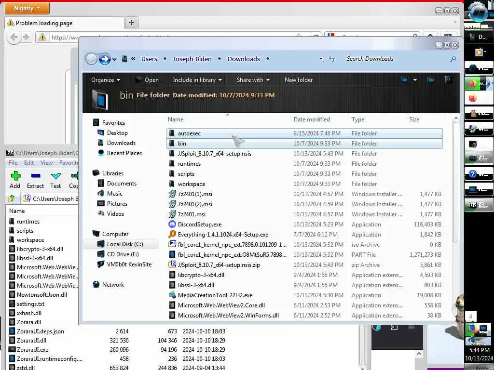Click the taskbar clock showing 5:44 PM
This screenshot has width=494, height=370.
479,350
